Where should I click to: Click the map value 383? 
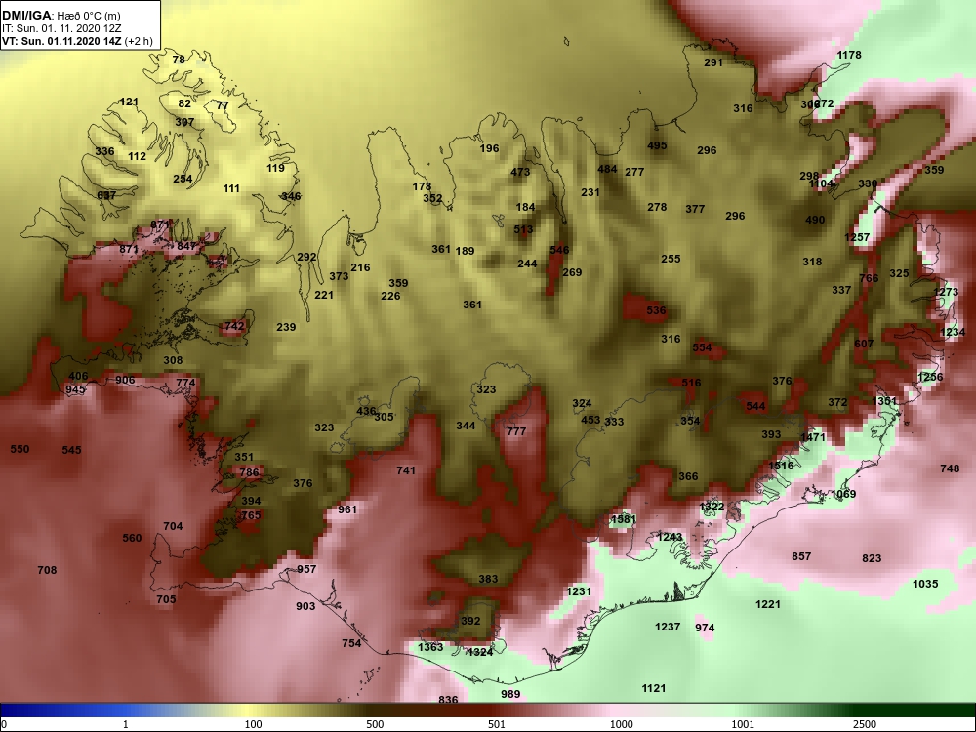tap(488, 580)
